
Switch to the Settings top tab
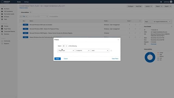(x=26, y=2)
